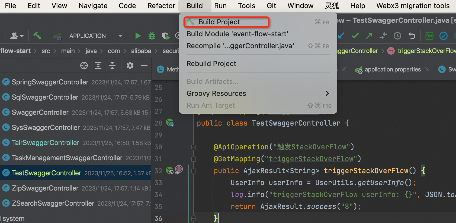Open the 灵狐 menu

point(332,6)
